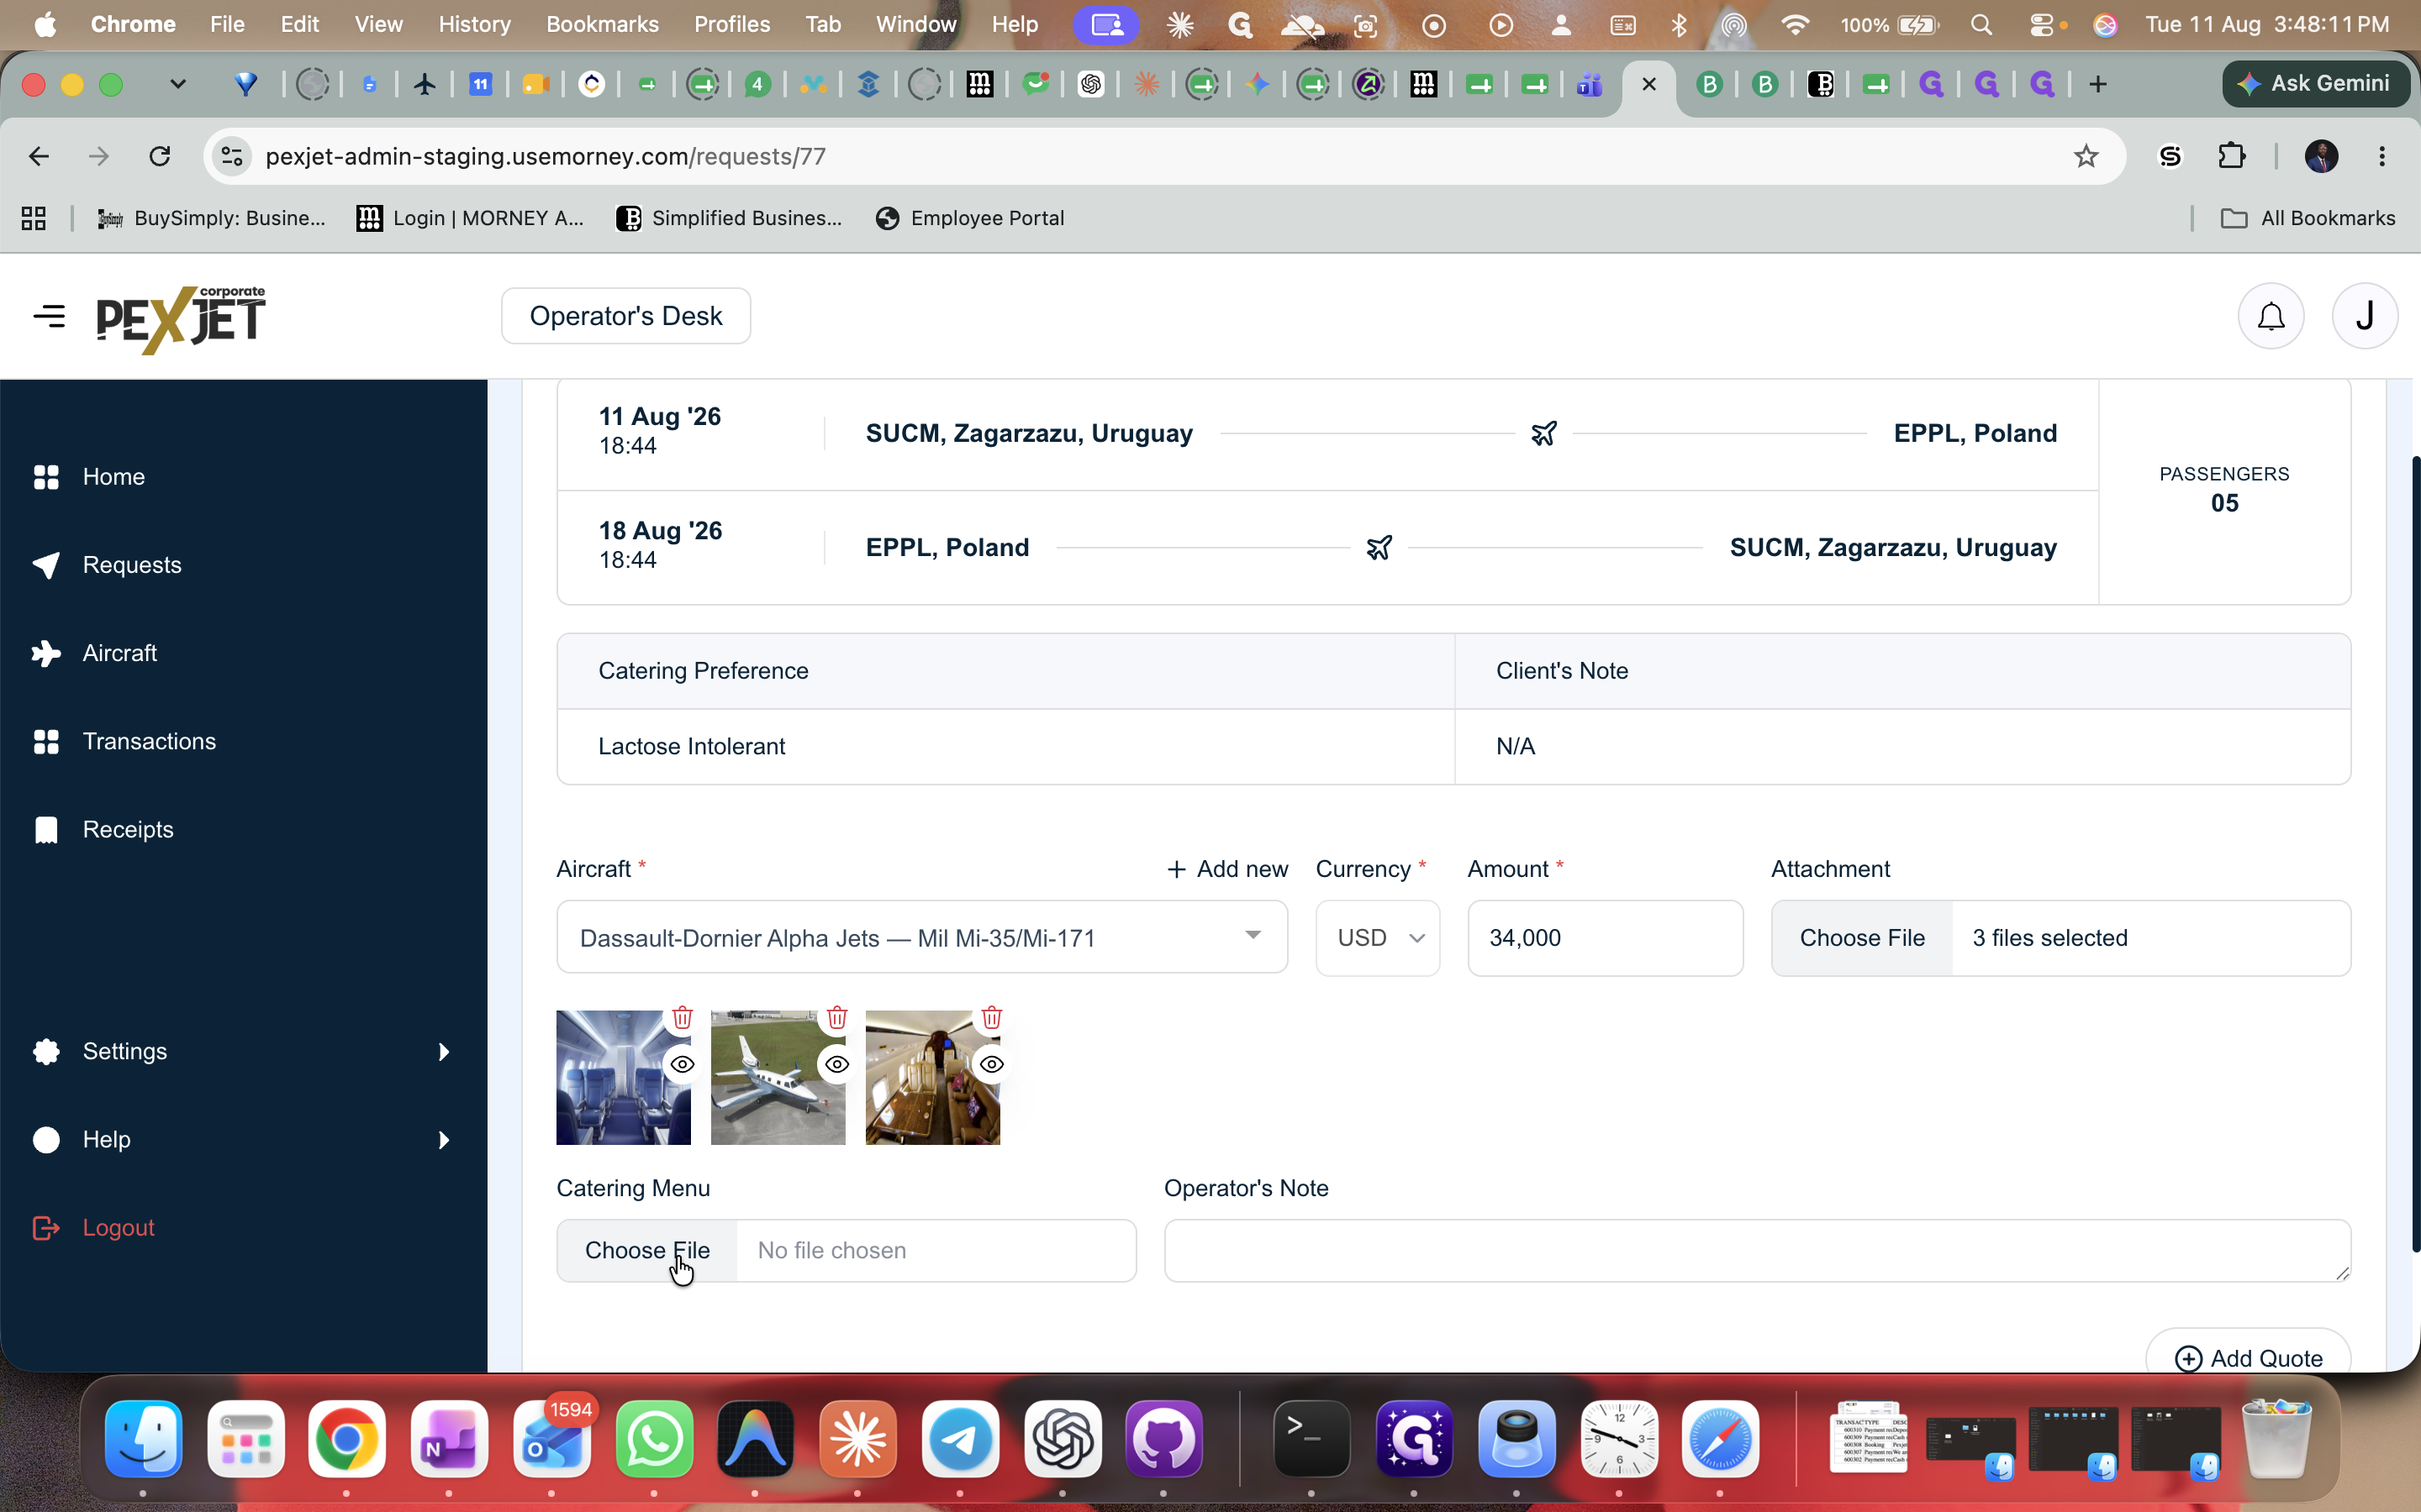Open a new Chrome tab
The image size is (2421, 1512).
pyautogui.click(x=2098, y=84)
